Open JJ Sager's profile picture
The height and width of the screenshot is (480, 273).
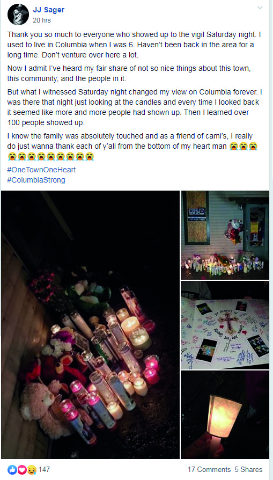pos(18,14)
